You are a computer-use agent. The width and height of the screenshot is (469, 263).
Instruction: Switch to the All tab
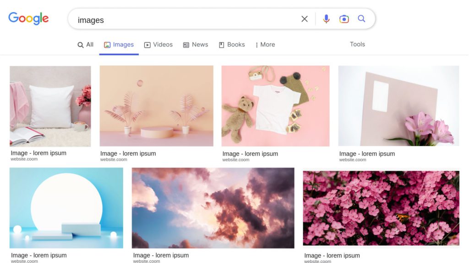click(x=86, y=45)
